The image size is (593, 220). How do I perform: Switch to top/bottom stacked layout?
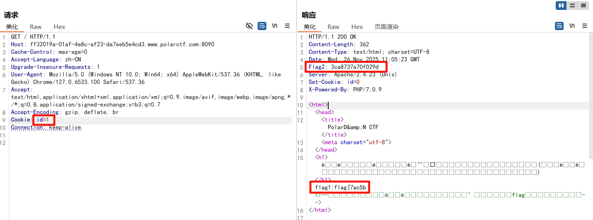click(572, 6)
